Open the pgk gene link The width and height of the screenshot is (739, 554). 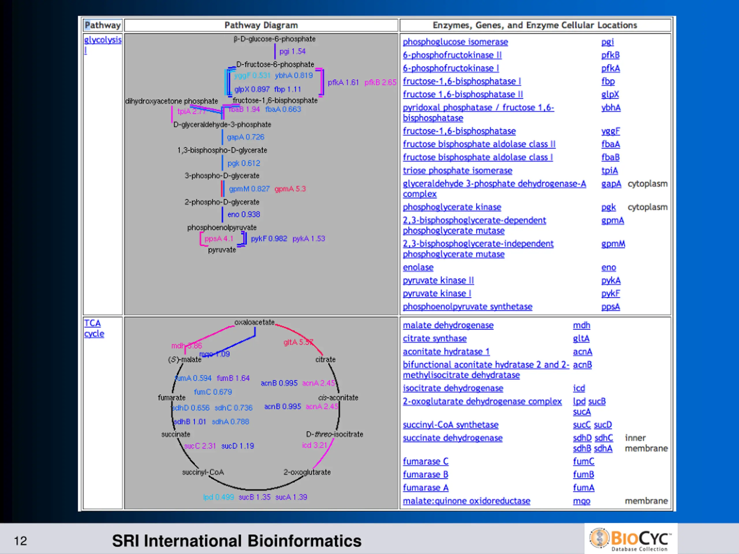608,207
